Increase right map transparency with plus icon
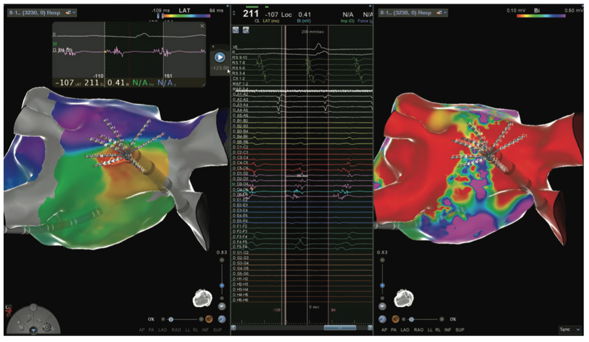589x342 pixels. click(441, 319)
